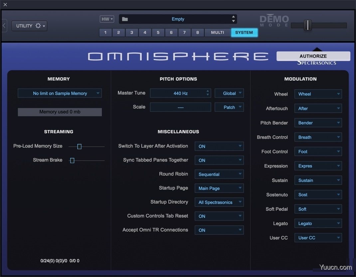Screen dimensions: 356x277
Task: Open the UTILITY settings gear menu
Action: click(x=39, y=26)
